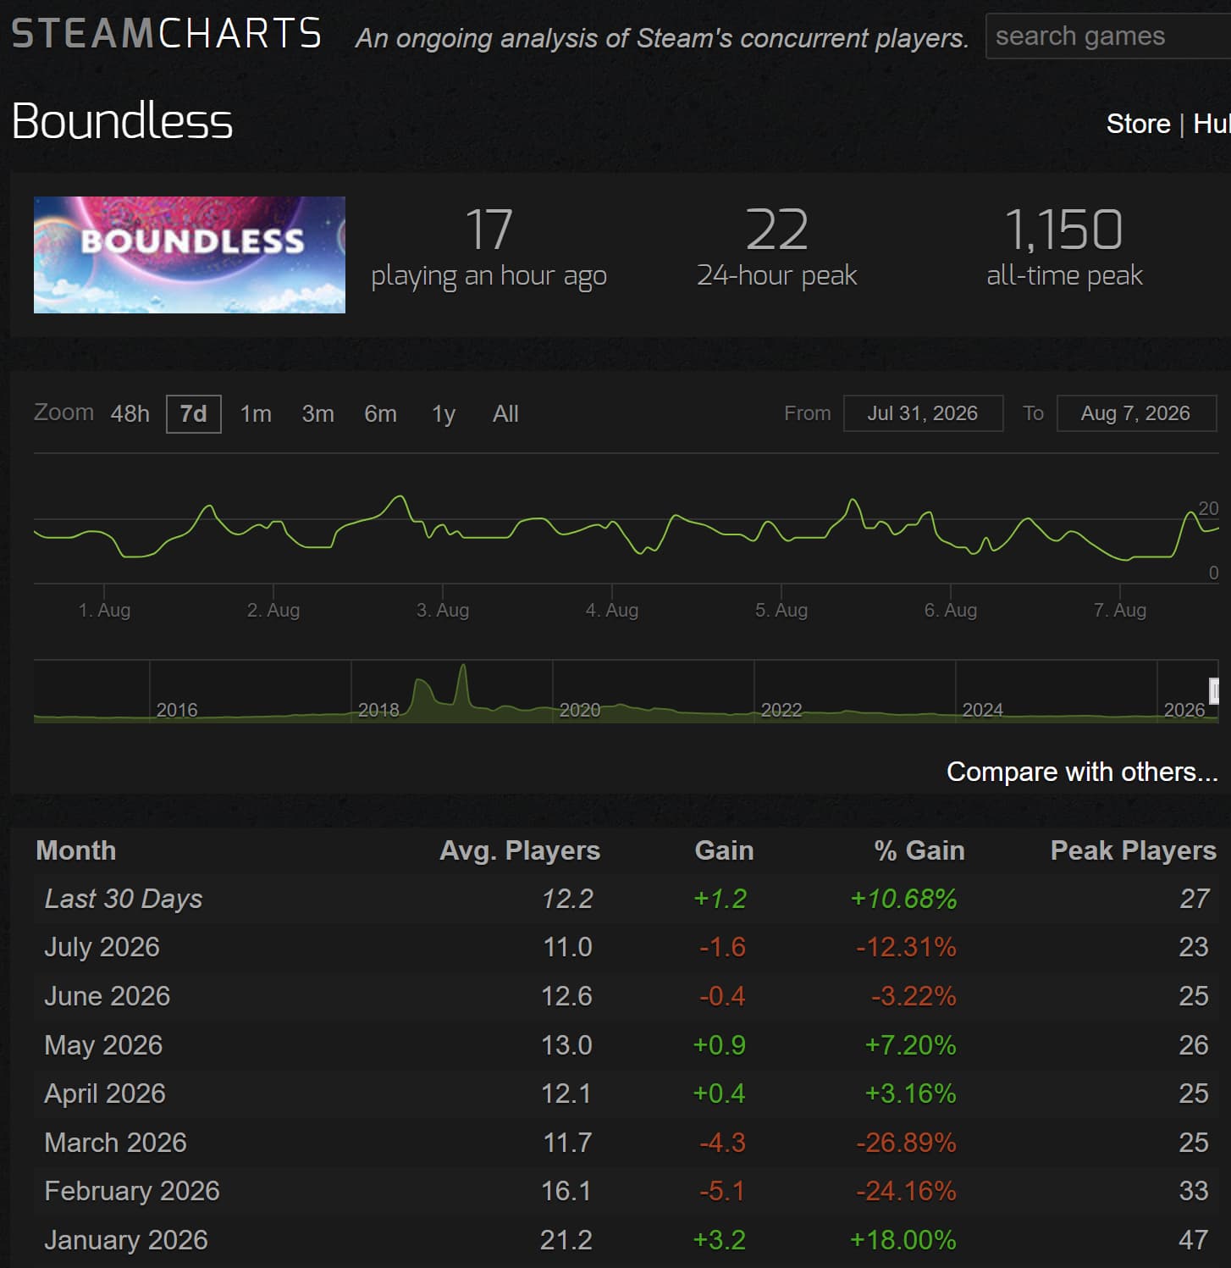The width and height of the screenshot is (1231, 1268).
Task: Click the 3. Aug axis label
Action: 443,610
